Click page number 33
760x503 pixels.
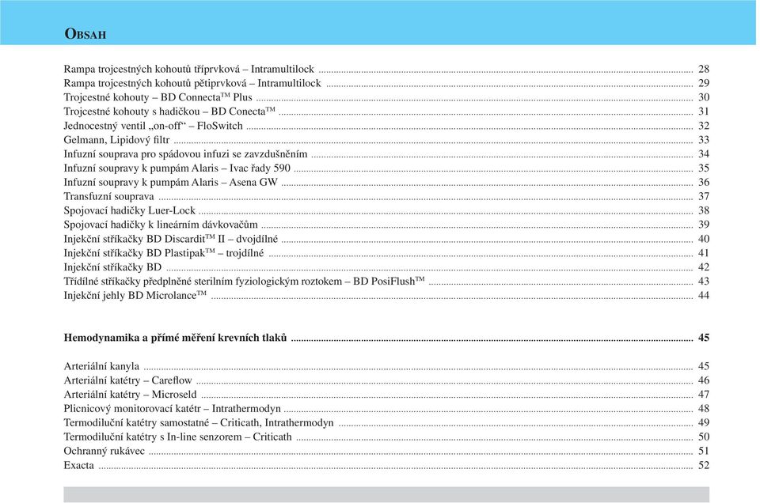[703, 140]
